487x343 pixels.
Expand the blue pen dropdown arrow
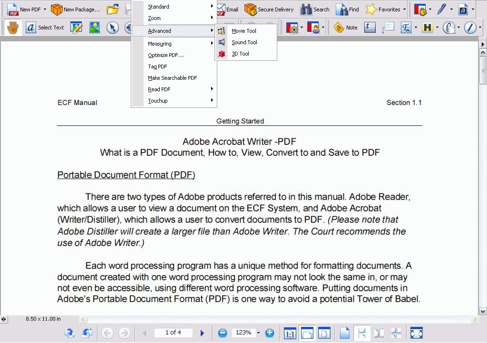click(x=452, y=10)
